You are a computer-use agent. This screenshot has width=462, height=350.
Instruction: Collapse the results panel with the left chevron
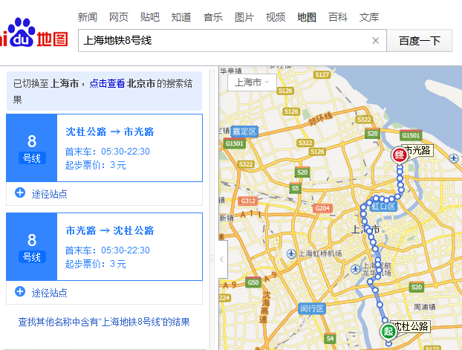click(x=222, y=259)
